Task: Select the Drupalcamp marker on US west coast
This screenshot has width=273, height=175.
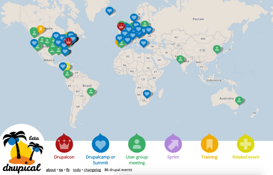Action: (x=34, y=43)
